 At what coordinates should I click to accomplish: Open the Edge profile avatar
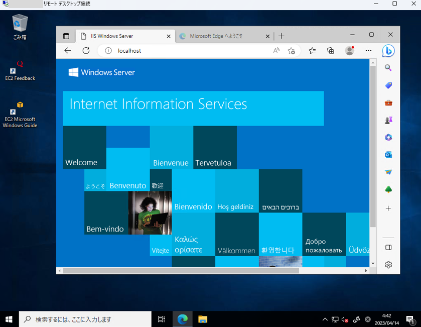coord(350,51)
